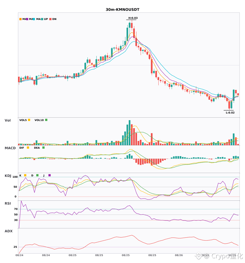Click the VOL5 legend text
Screen dimensions: 245x263
(23, 120)
